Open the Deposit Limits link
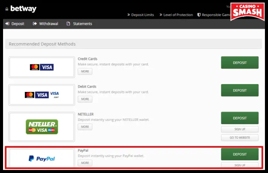 [141, 15]
